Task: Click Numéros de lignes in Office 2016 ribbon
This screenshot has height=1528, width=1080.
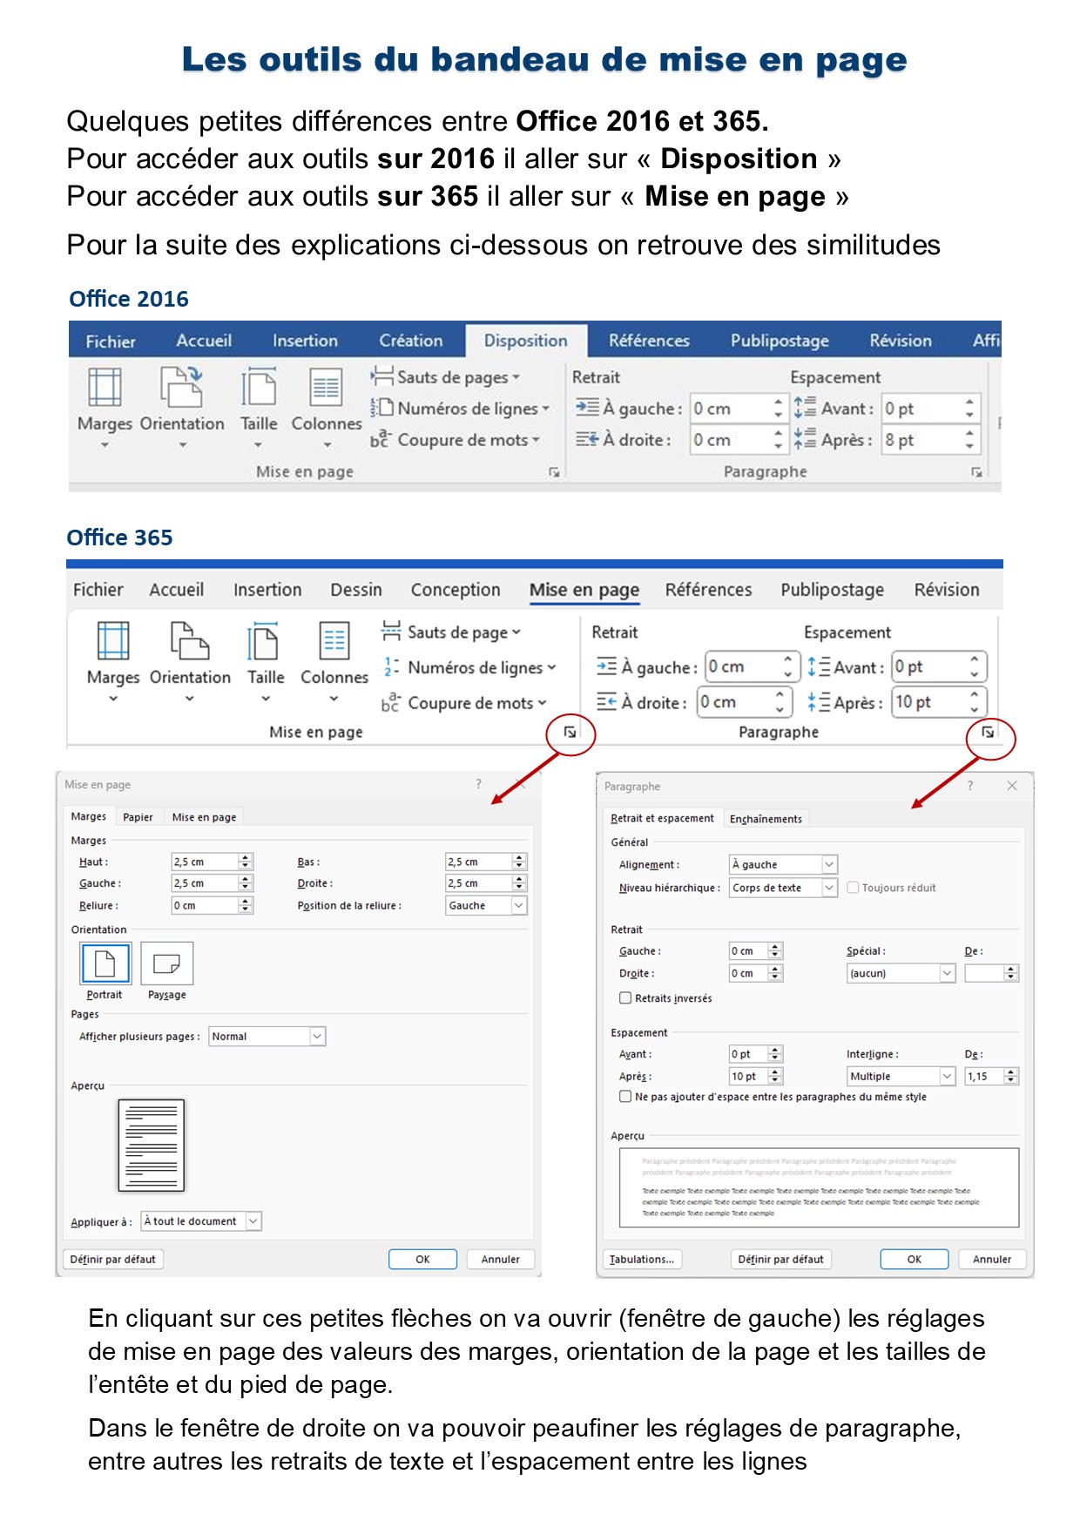Action: (460, 409)
